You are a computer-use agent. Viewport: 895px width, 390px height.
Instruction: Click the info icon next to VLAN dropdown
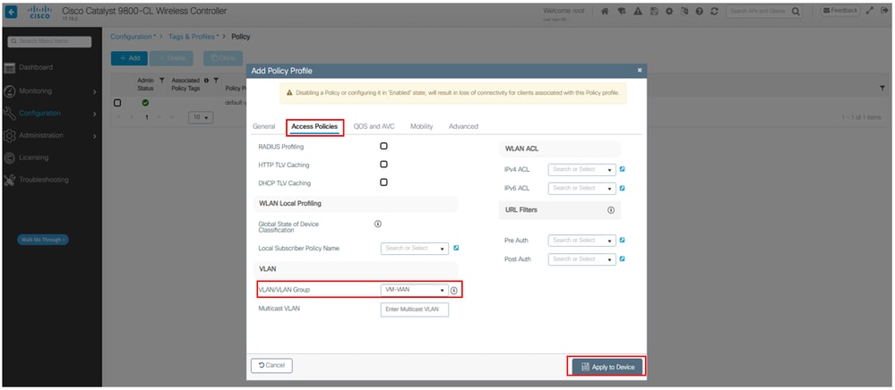454,290
